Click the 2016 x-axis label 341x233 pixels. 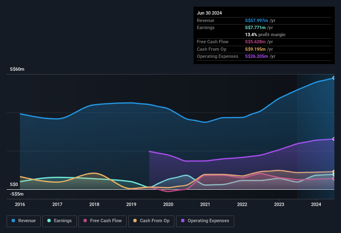coord(20,204)
